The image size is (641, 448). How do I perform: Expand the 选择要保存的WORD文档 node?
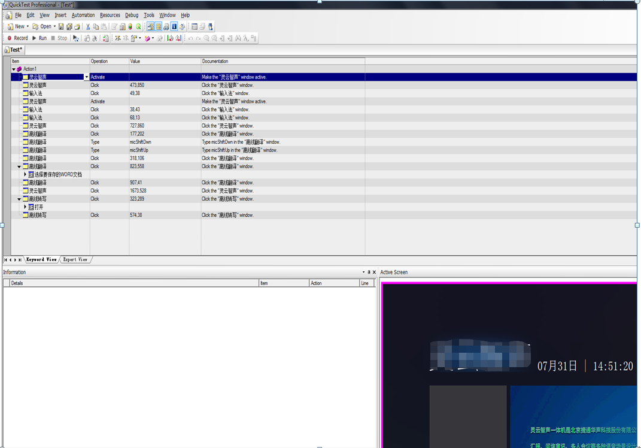(x=25, y=174)
